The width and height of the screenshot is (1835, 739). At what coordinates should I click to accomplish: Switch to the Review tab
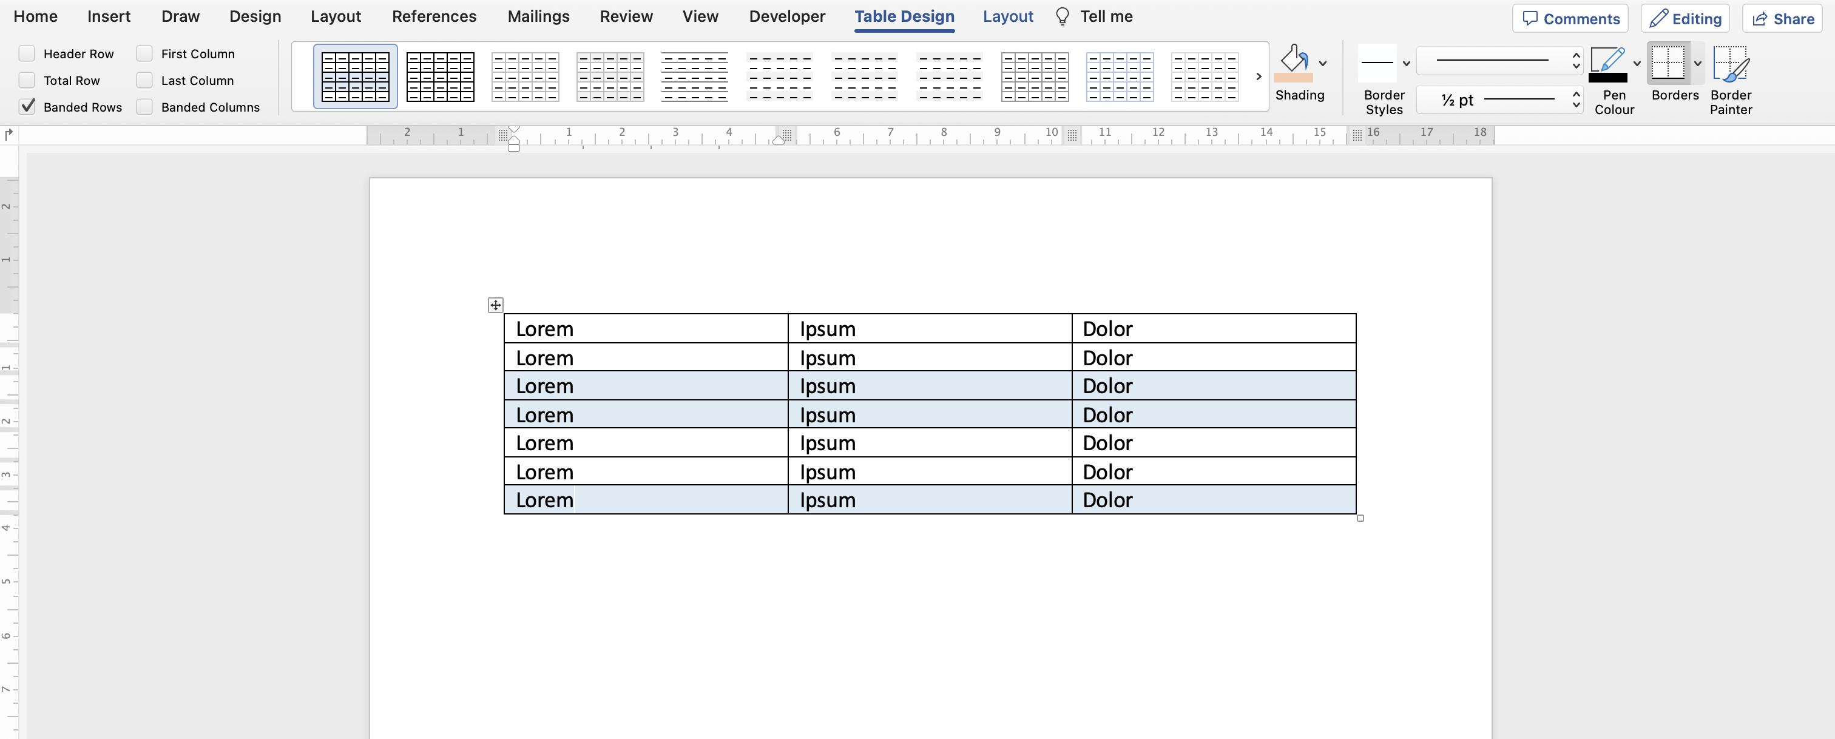coord(626,16)
